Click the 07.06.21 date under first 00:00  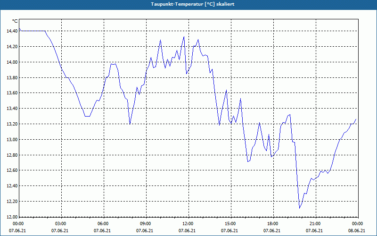click(17, 231)
